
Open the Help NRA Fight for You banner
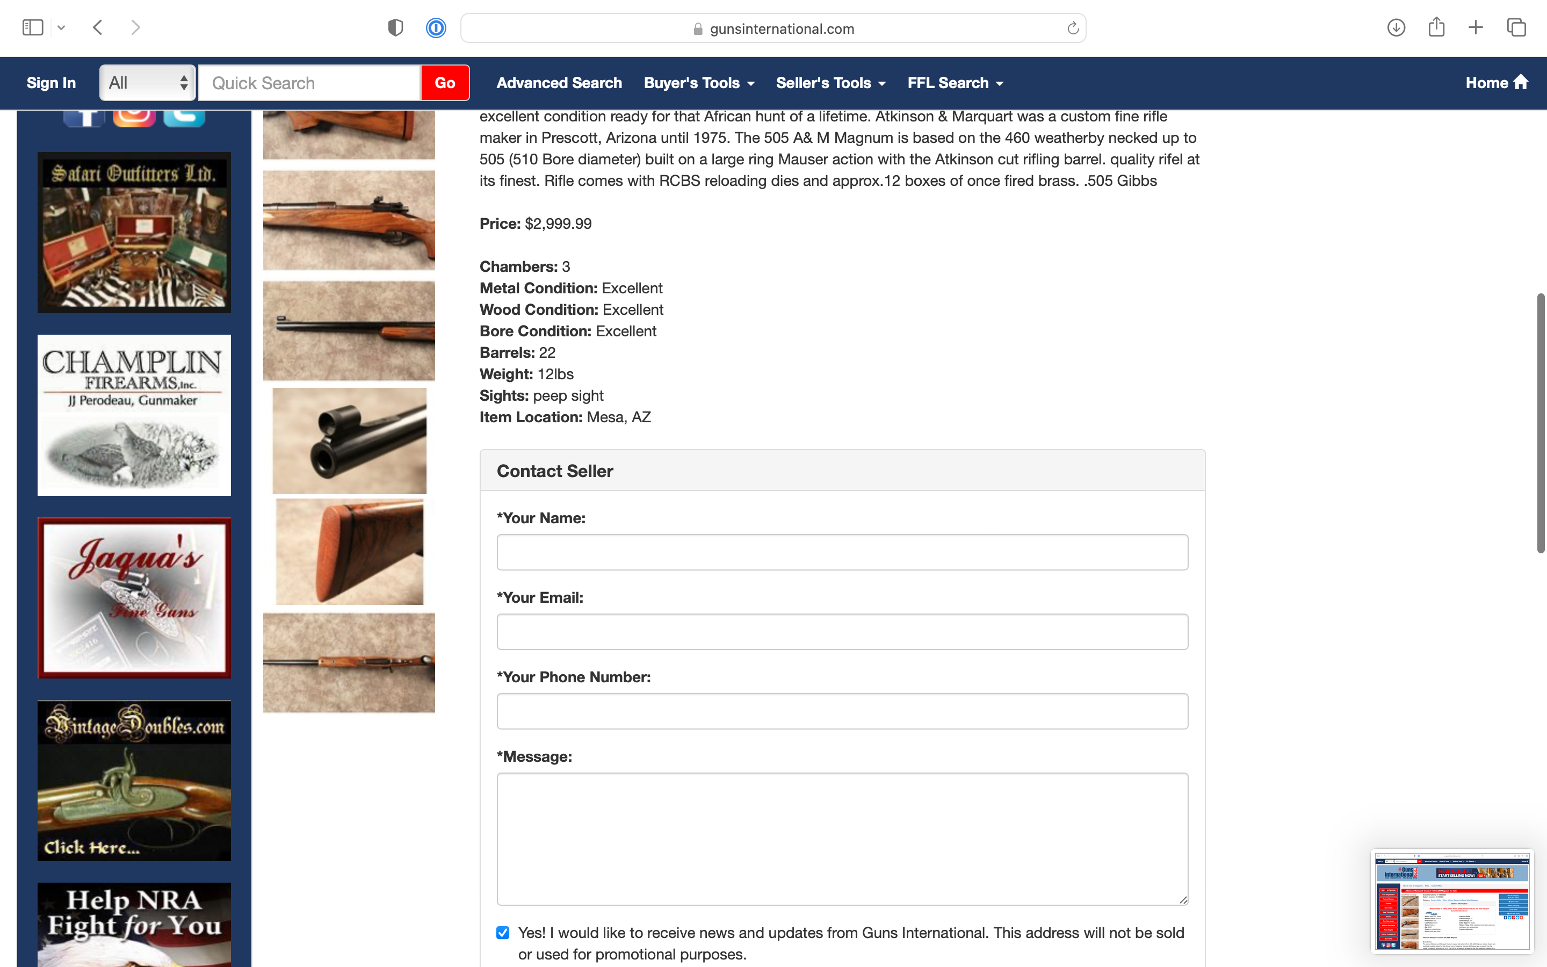(134, 925)
